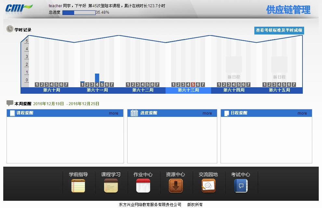Viewport: 322px width, 208px height.
Task: Open 课程学习 notebook icon
Action: [x=111, y=186]
